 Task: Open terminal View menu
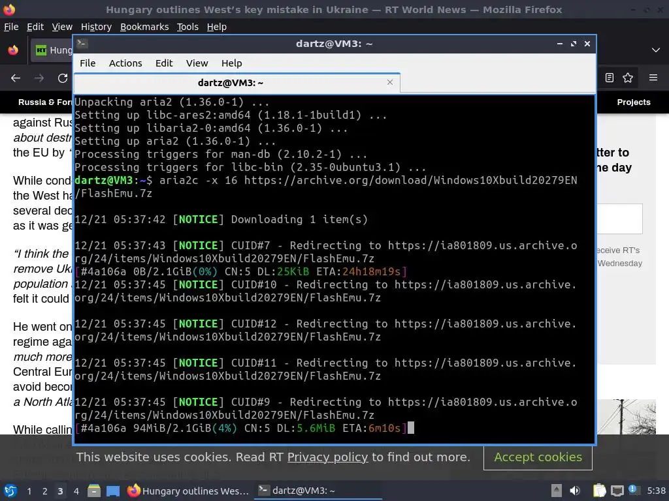197,63
